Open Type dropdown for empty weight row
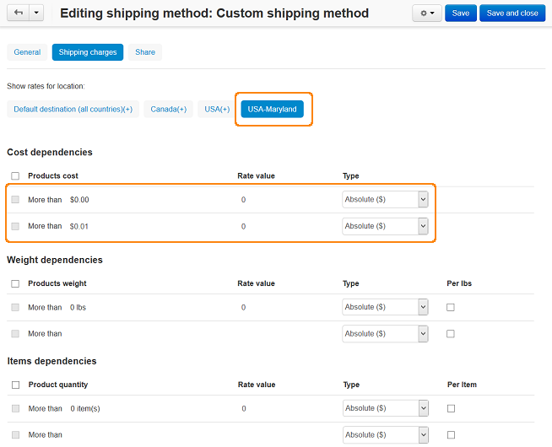This screenshot has width=552, height=447. (x=385, y=334)
